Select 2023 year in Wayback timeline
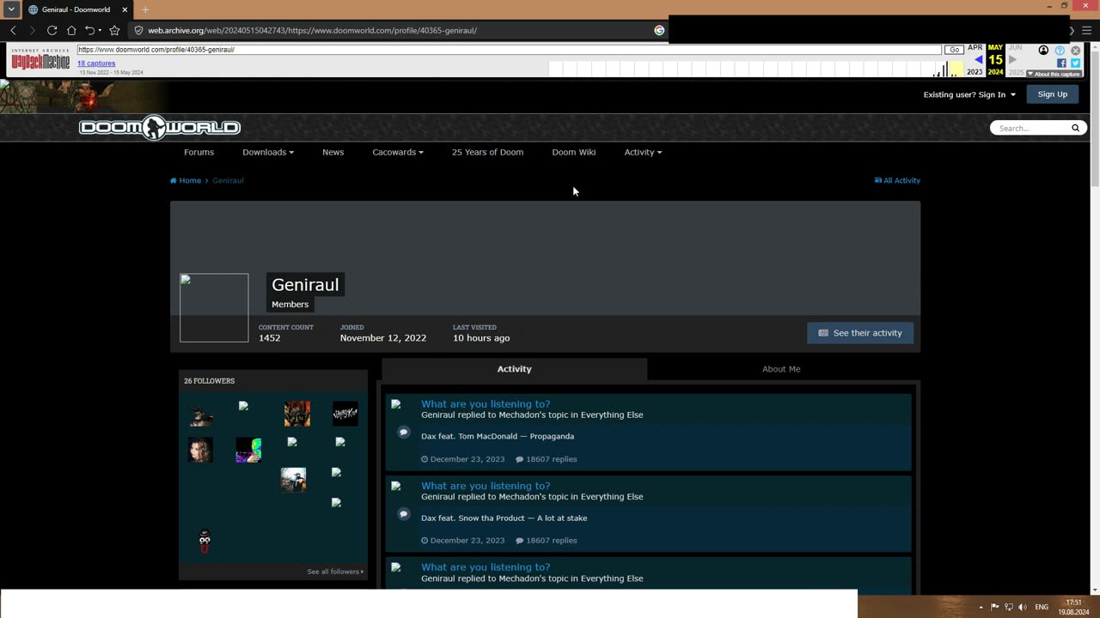The width and height of the screenshot is (1100, 618). click(x=975, y=72)
